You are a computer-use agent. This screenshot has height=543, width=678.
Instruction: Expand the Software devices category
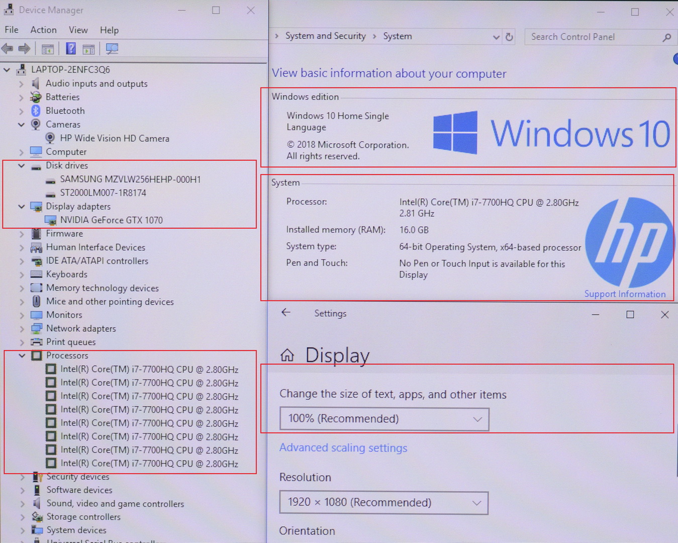point(22,490)
